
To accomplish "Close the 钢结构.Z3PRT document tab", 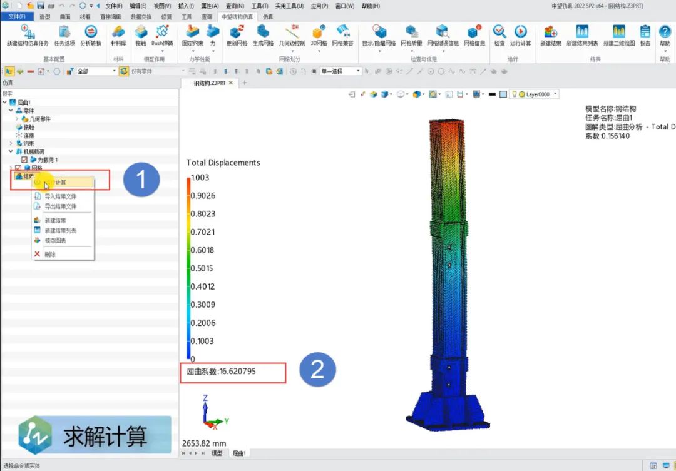I will (x=231, y=83).
